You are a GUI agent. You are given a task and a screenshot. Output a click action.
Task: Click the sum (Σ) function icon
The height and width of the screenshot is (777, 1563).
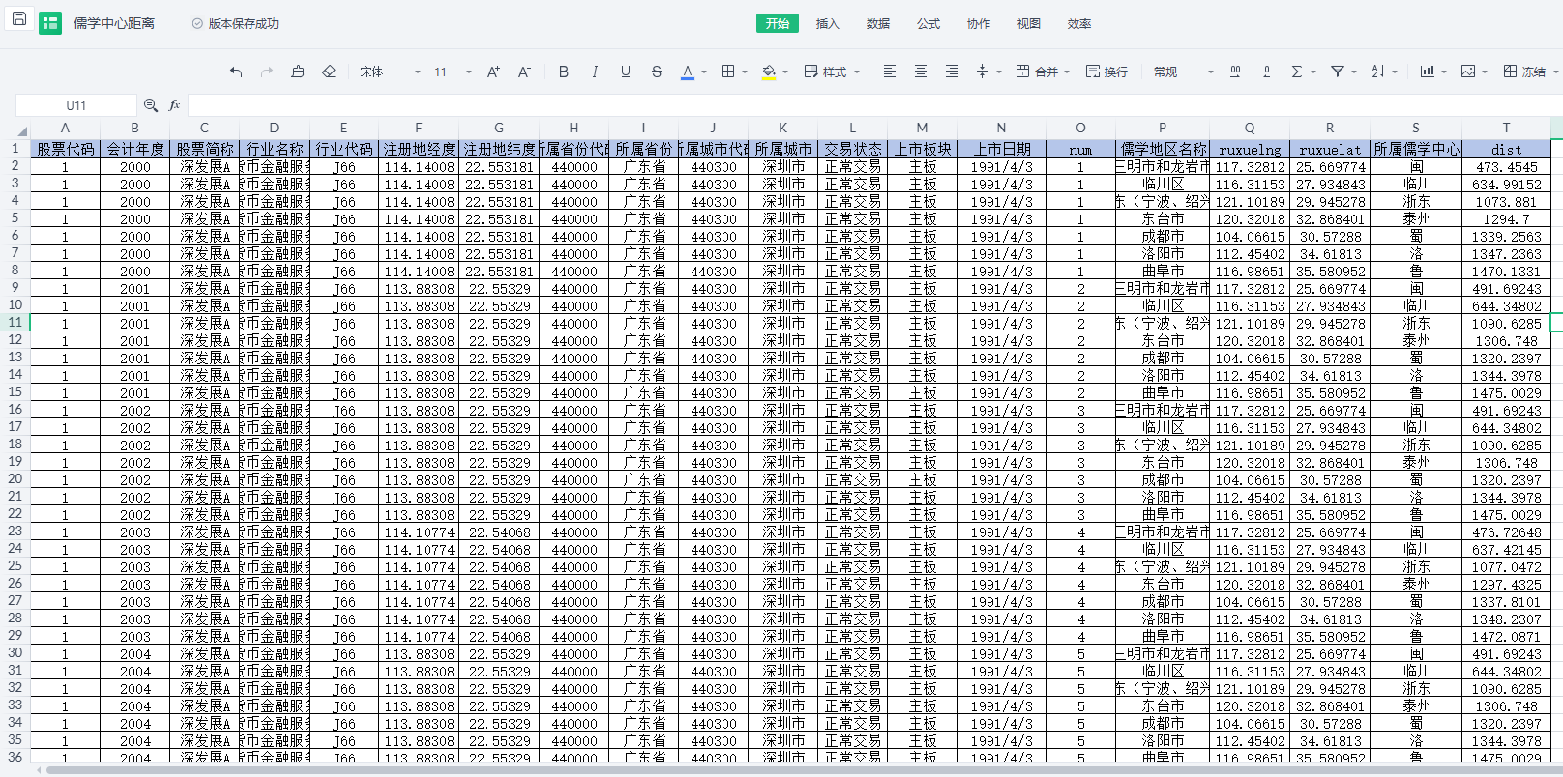pos(1297,72)
